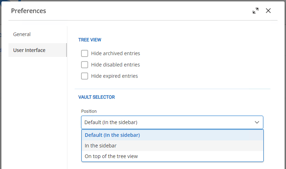Tick the Hide disabled entries checkbox
Viewport: 286px width, 169px height.
click(x=85, y=65)
